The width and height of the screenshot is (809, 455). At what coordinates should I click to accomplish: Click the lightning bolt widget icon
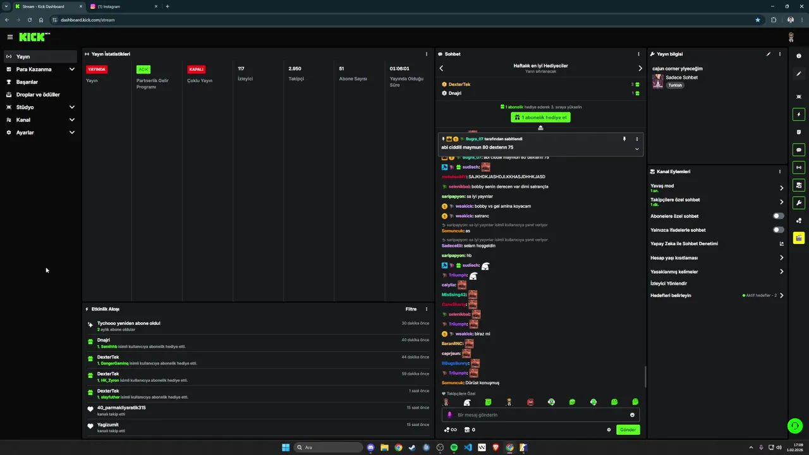click(799, 114)
